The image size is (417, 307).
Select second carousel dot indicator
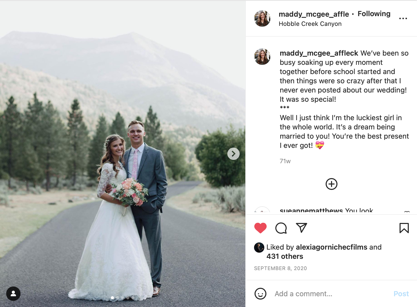[118, 298]
